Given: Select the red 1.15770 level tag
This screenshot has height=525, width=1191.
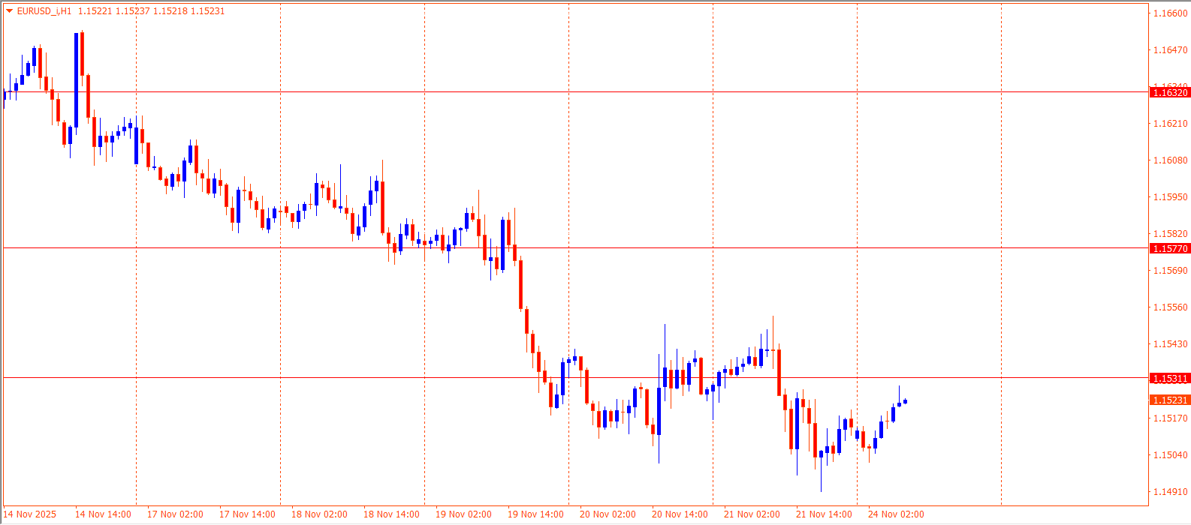Looking at the screenshot, I should pyautogui.click(x=1170, y=248).
